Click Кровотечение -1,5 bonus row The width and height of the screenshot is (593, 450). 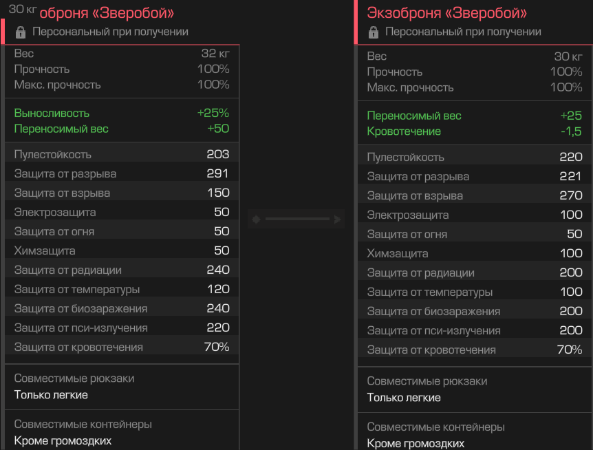(474, 131)
